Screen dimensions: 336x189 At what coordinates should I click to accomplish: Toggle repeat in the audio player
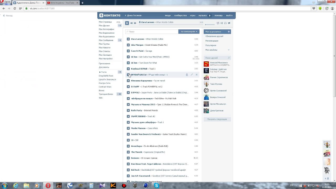click(x=218, y=23)
